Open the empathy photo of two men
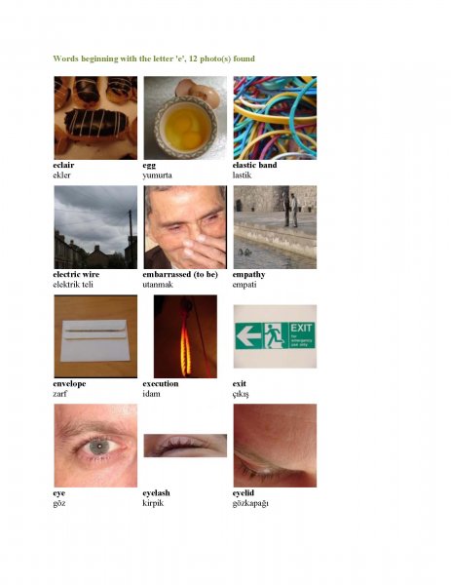451x585 pixels. coord(275,227)
